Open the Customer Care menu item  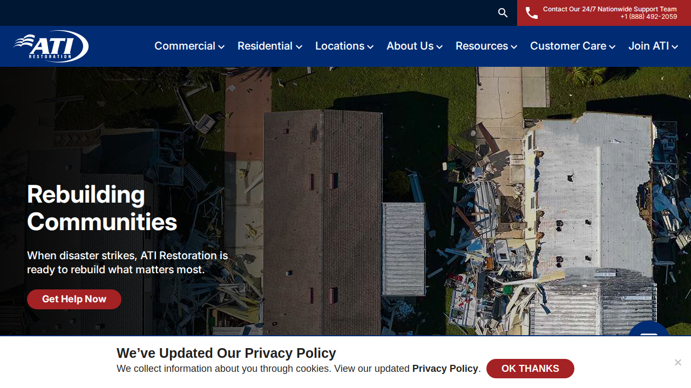pyautogui.click(x=568, y=46)
